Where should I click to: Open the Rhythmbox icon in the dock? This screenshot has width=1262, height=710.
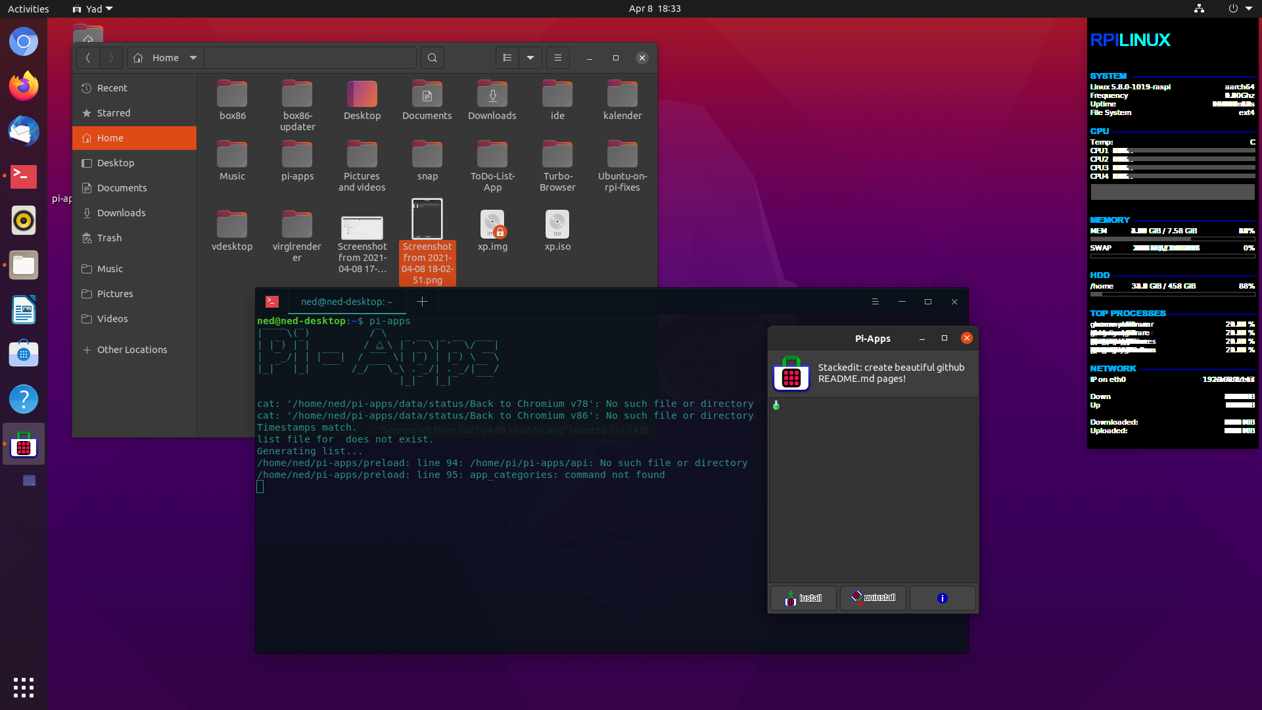point(23,220)
